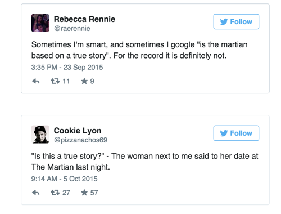This screenshot has width=281, height=214.
Task: Follow Cookie Lyon
Action: 236,133
